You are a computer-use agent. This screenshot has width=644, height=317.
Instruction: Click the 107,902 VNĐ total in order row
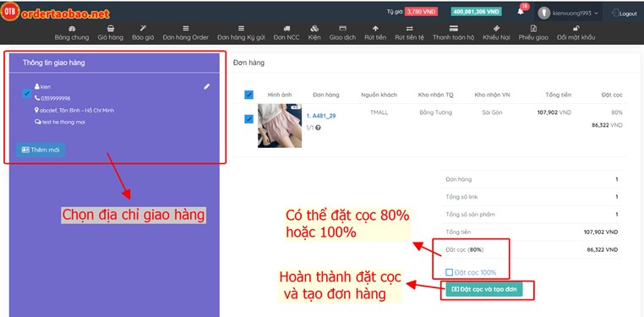point(554,112)
